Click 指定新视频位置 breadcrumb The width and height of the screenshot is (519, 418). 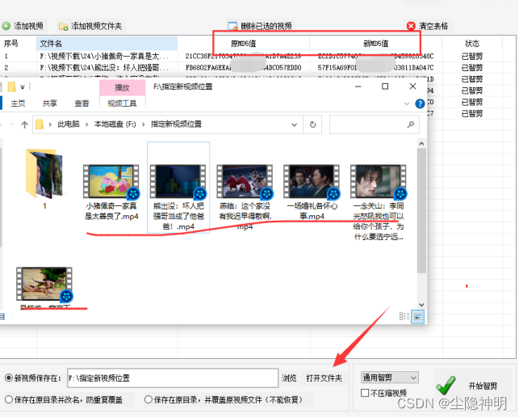(177, 124)
